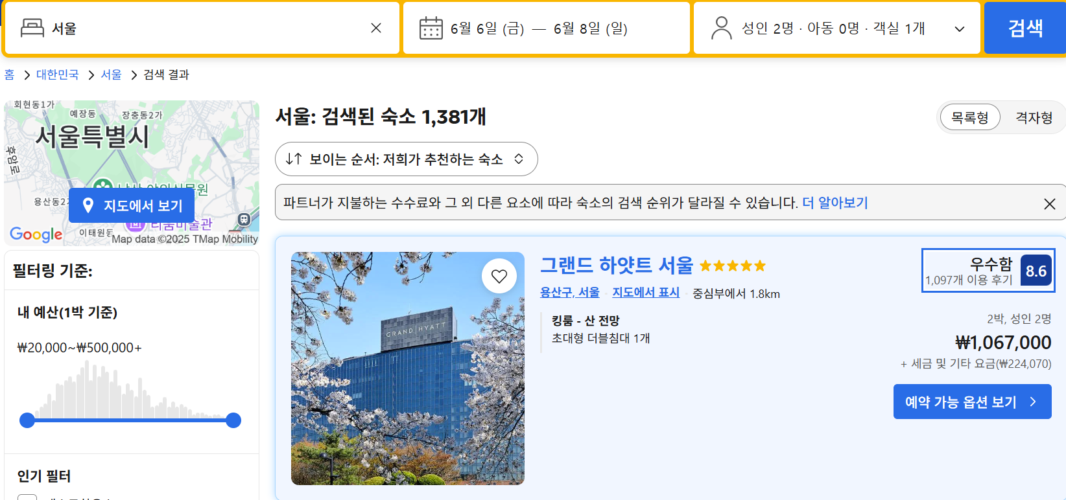Viewport: 1066px width, 500px height.
Task: Dismiss the ranking notice with the X
Action: point(1050,204)
